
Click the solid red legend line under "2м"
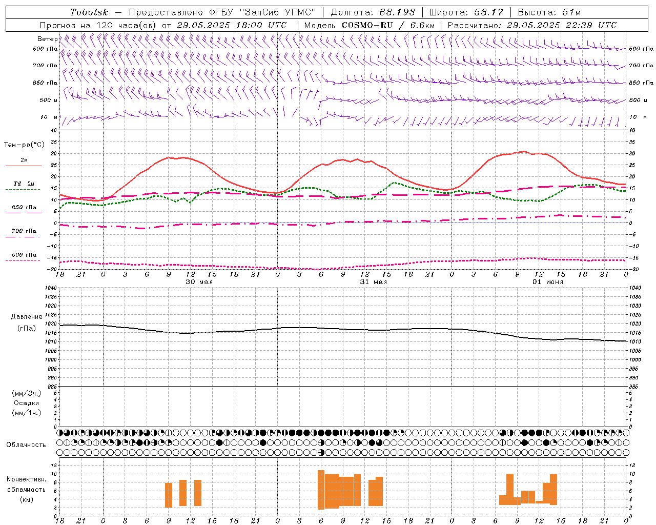click(24, 166)
